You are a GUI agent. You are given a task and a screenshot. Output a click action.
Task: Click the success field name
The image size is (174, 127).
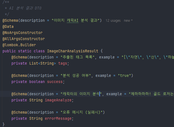[55, 82]
